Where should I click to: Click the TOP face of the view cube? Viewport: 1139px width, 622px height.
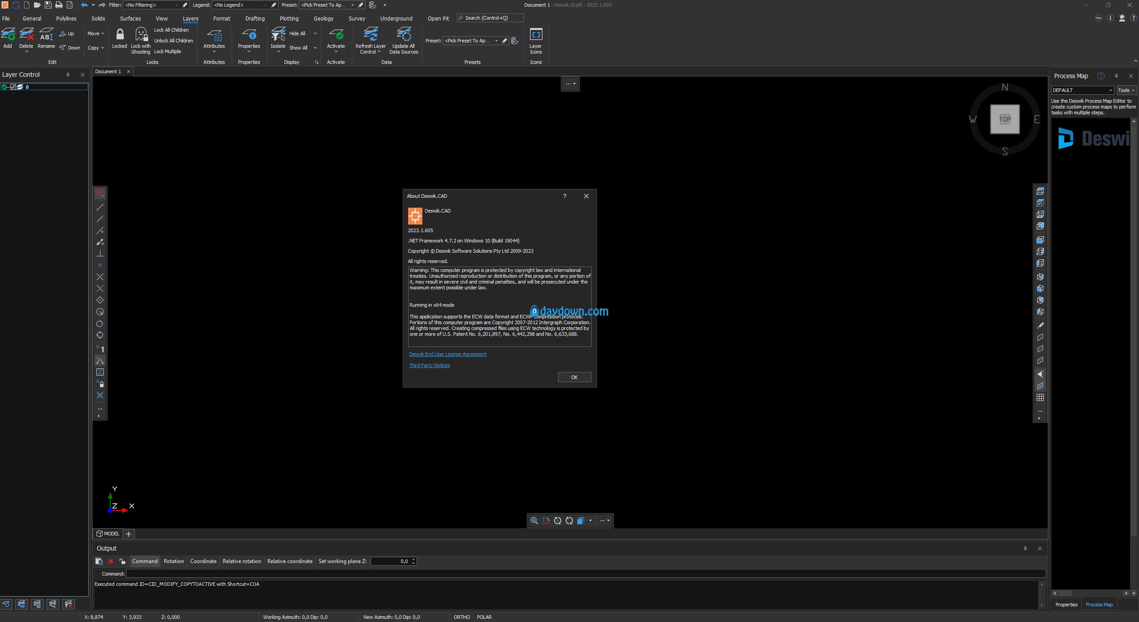pos(1005,119)
